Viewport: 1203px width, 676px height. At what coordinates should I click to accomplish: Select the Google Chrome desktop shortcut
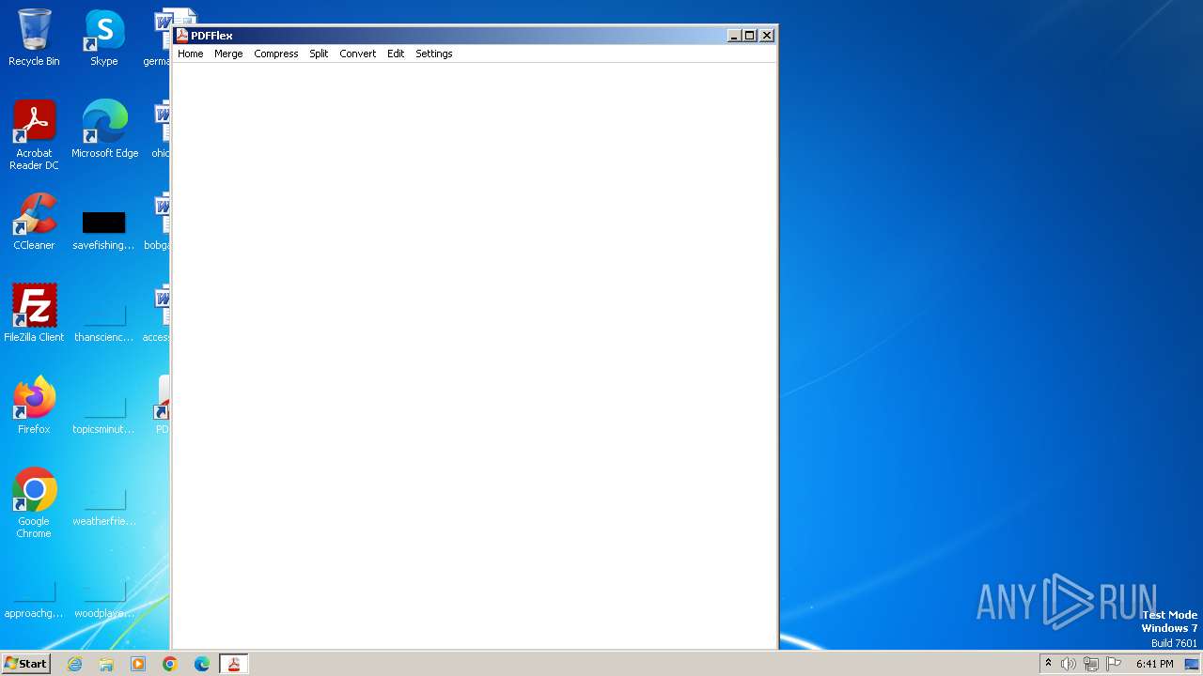[x=34, y=503]
